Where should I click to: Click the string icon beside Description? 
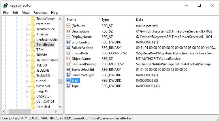pos(69,31)
